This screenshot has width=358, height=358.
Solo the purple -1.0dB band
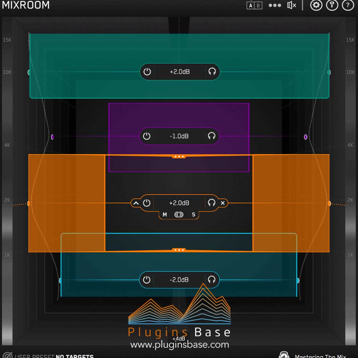coord(211,136)
